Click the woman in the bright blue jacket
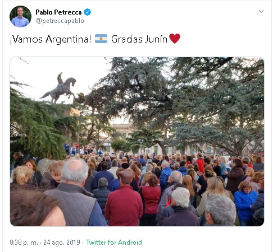The height and width of the screenshot is (252, 273). point(245,203)
